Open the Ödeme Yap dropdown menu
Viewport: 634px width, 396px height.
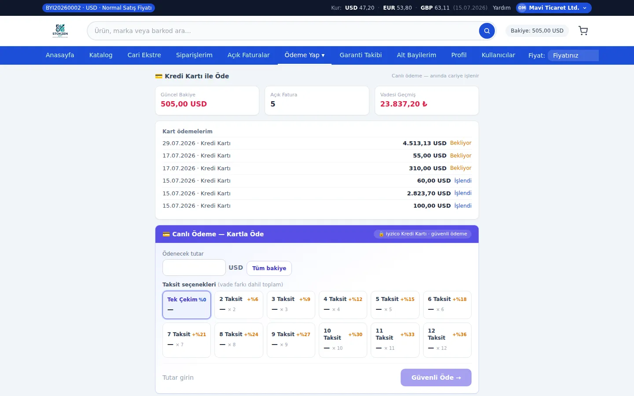tap(305, 55)
